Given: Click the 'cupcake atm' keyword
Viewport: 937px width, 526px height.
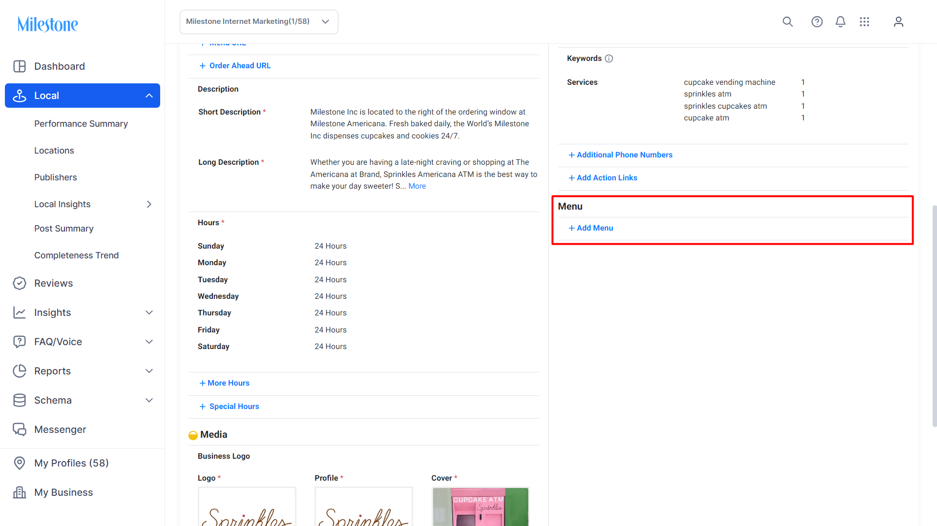Looking at the screenshot, I should click(x=707, y=118).
